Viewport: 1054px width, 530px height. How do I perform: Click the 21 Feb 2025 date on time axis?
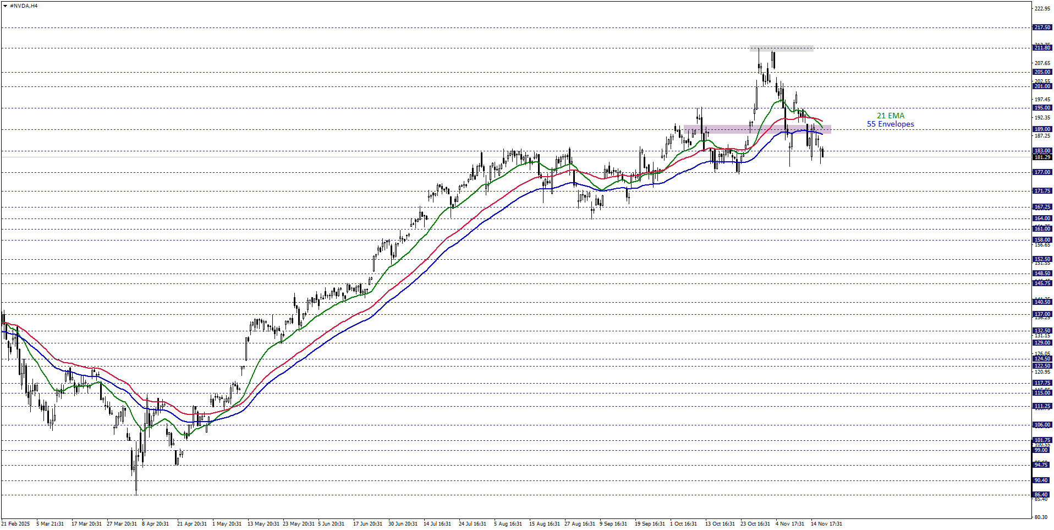[x=16, y=524]
